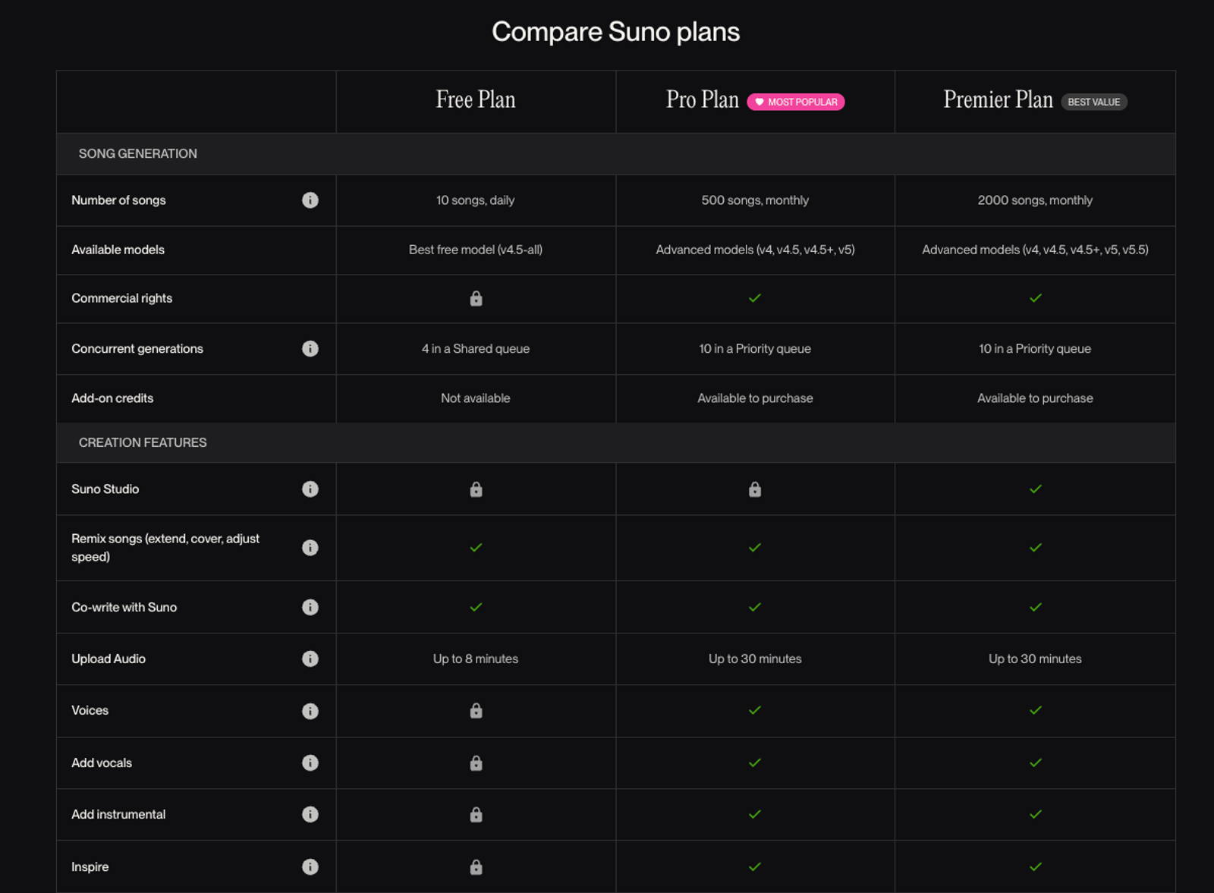Click the 'Not available' add-on credits cell
Screen dimensions: 1214x893
(476, 398)
